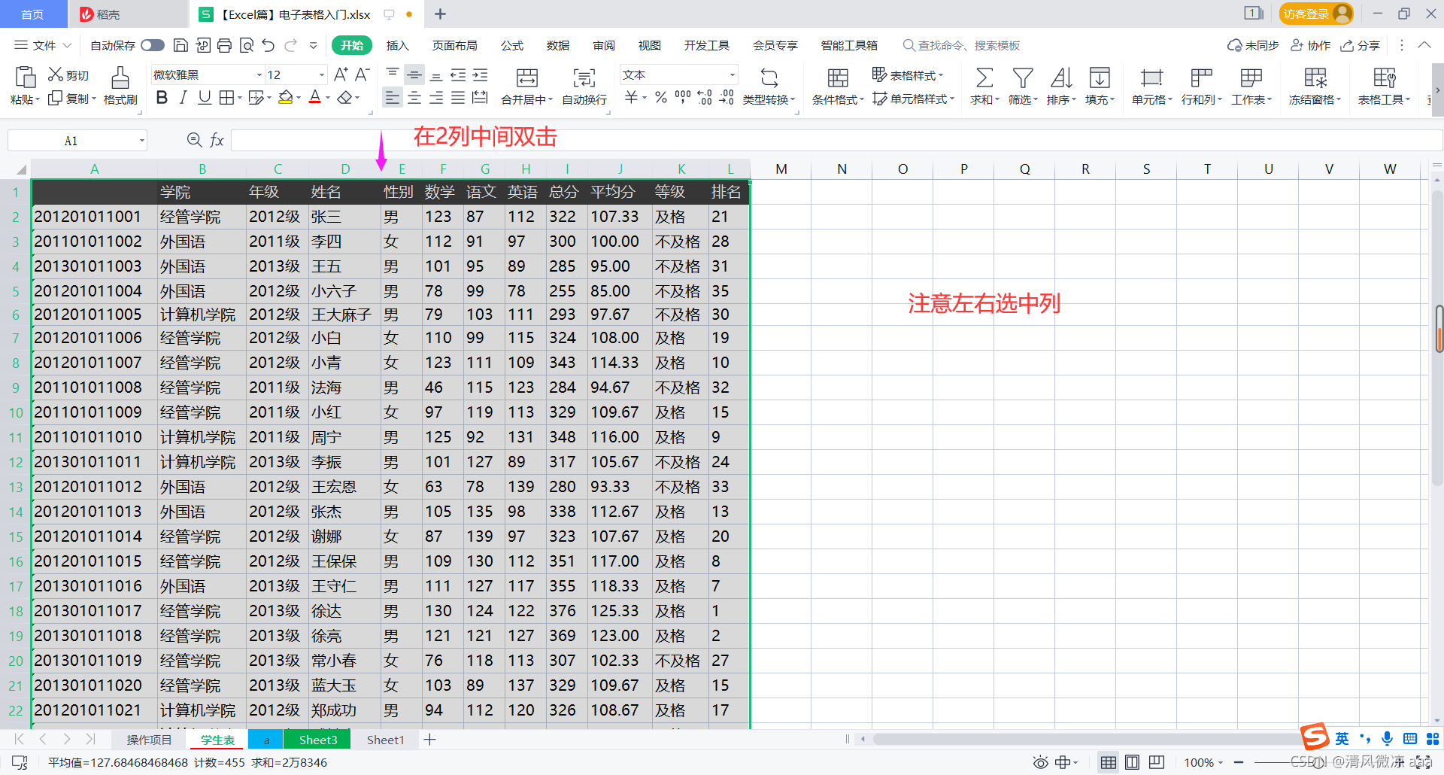Click the decrease indent icon

(458, 74)
